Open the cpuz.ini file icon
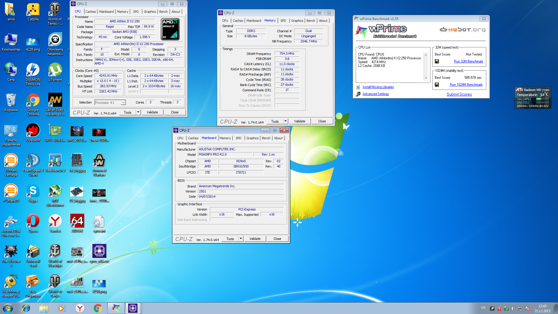 point(99,224)
